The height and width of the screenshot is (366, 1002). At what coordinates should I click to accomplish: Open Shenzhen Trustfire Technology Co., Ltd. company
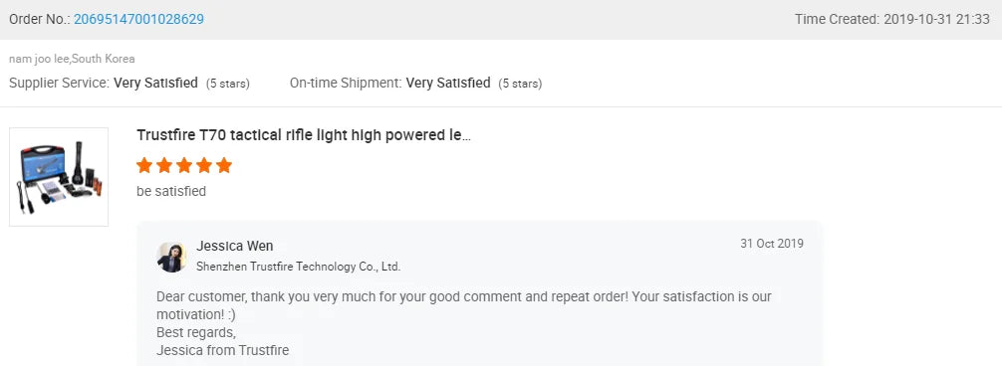tap(299, 267)
